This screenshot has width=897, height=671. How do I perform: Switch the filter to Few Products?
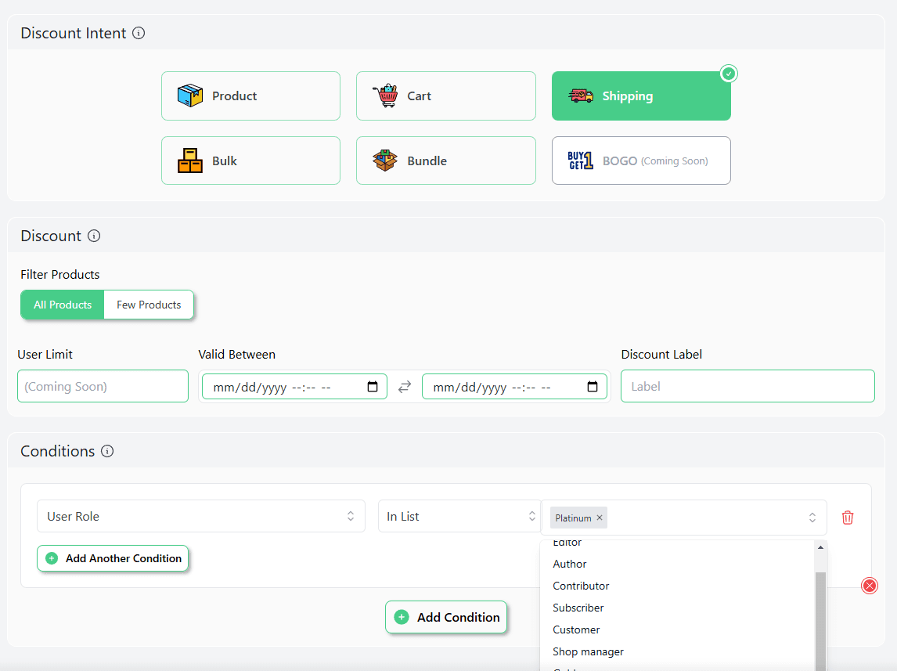(149, 305)
